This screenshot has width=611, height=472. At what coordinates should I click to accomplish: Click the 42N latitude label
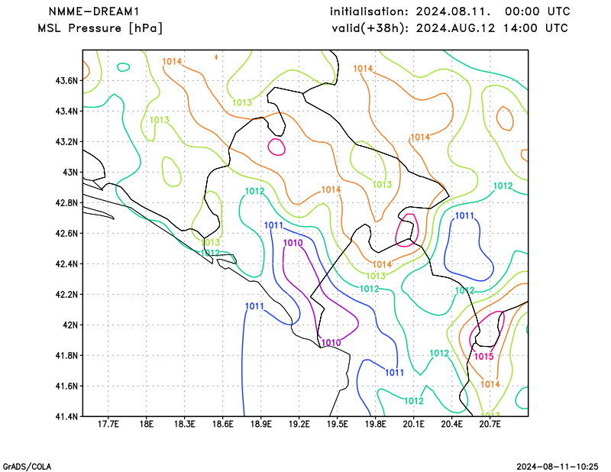click(70, 325)
